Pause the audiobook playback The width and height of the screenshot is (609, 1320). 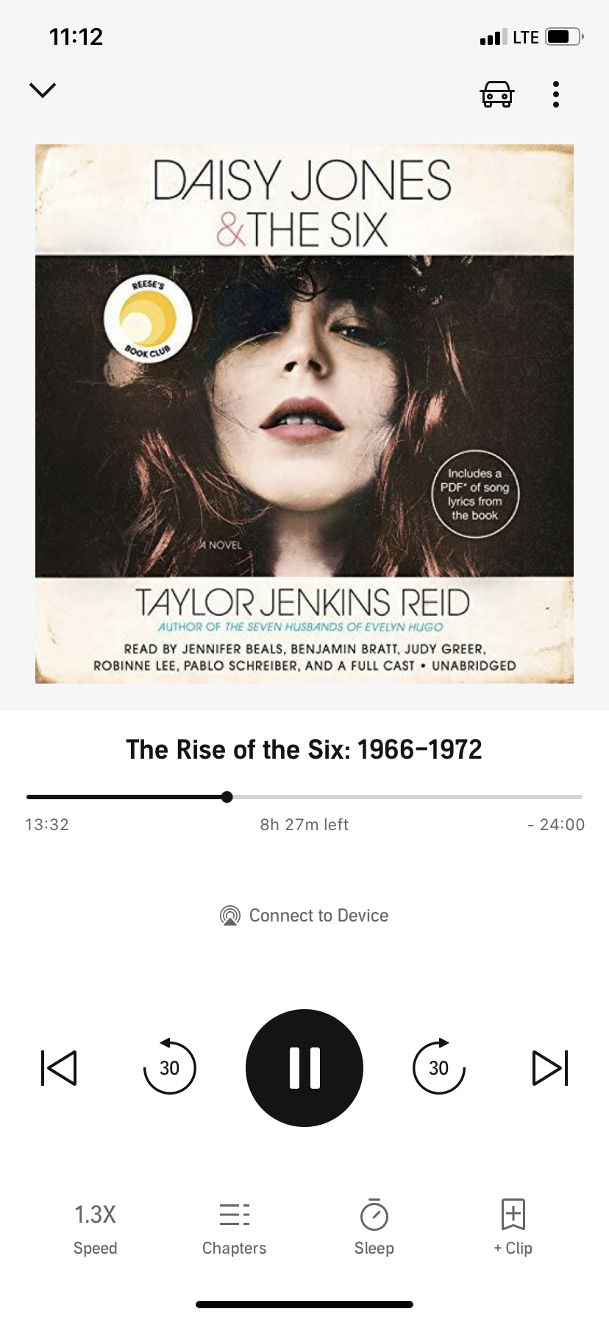tap(304, 1067)
